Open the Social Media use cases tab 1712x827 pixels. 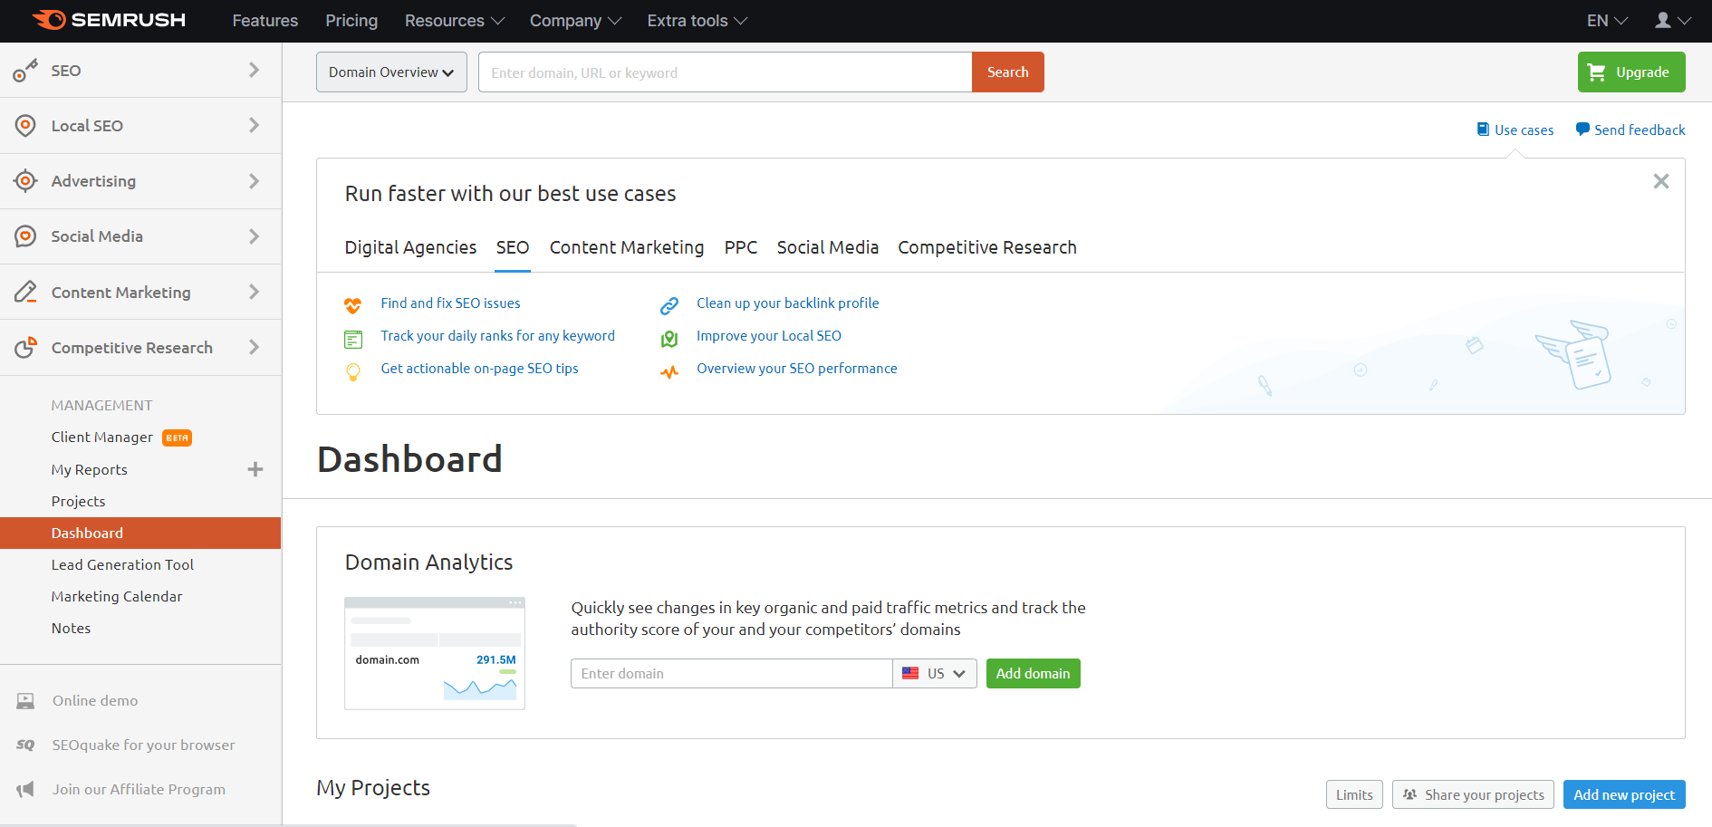point(828,247)
